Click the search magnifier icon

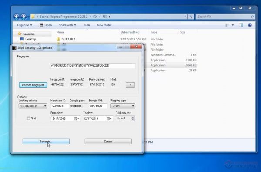click(252, 17)
